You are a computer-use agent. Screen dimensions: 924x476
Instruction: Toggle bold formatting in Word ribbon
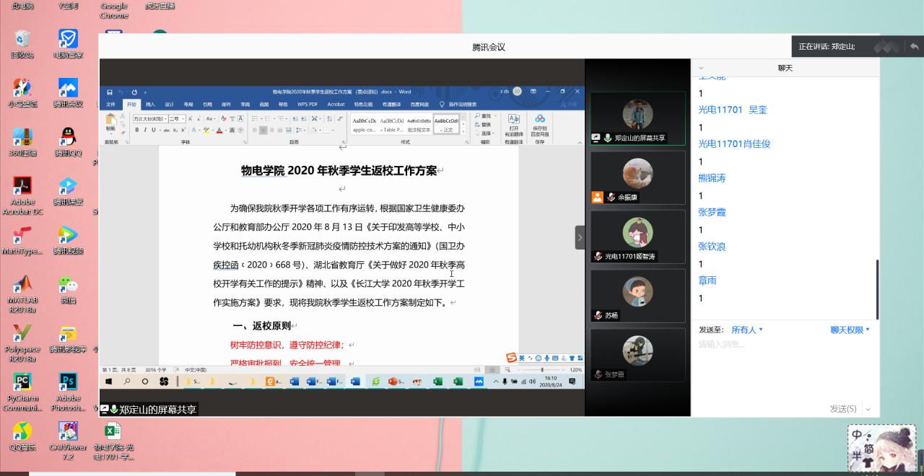point(136,131)
